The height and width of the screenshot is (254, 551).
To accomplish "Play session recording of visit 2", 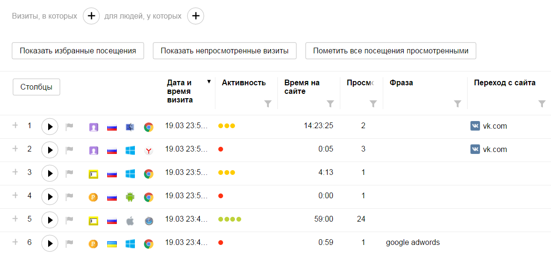I will click(50, 150).
